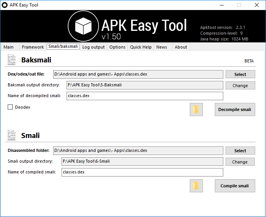The width and height of the screenshot is (266, 217).
Task: Click the APK Easy Tool cube logo
Action: (x=83, y=26)
